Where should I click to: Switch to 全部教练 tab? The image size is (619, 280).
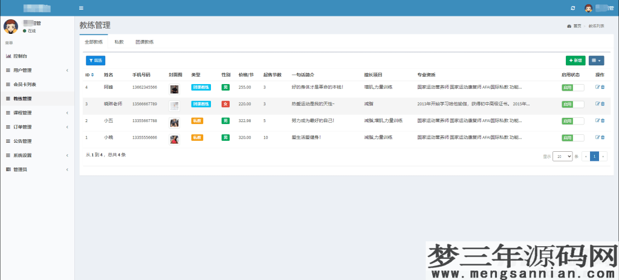(x=94, y=42)
